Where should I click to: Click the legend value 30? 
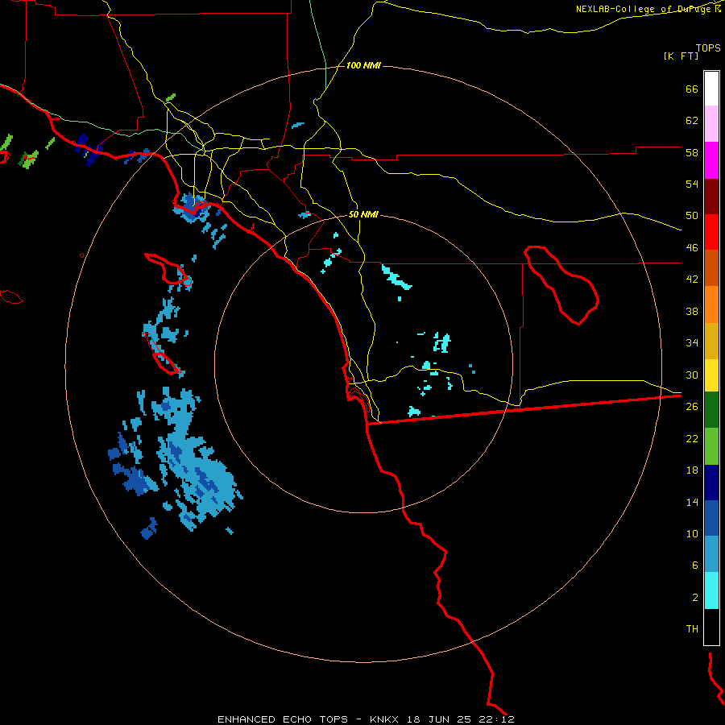coord(692,375)
